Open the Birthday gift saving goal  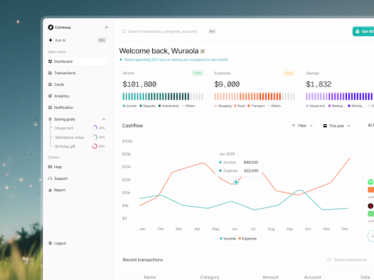click(80, 146)
